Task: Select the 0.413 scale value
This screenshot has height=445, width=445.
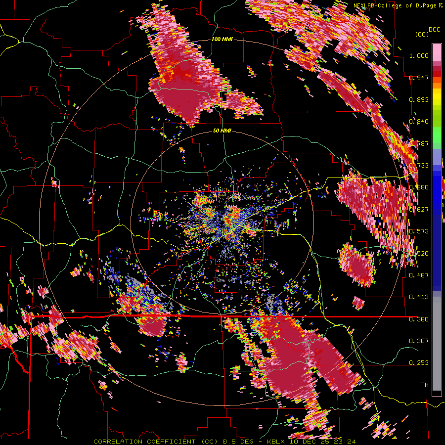Action: click(419, 297)
